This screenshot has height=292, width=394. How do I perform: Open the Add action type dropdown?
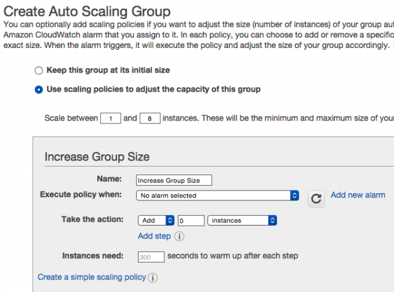[156, 220]
